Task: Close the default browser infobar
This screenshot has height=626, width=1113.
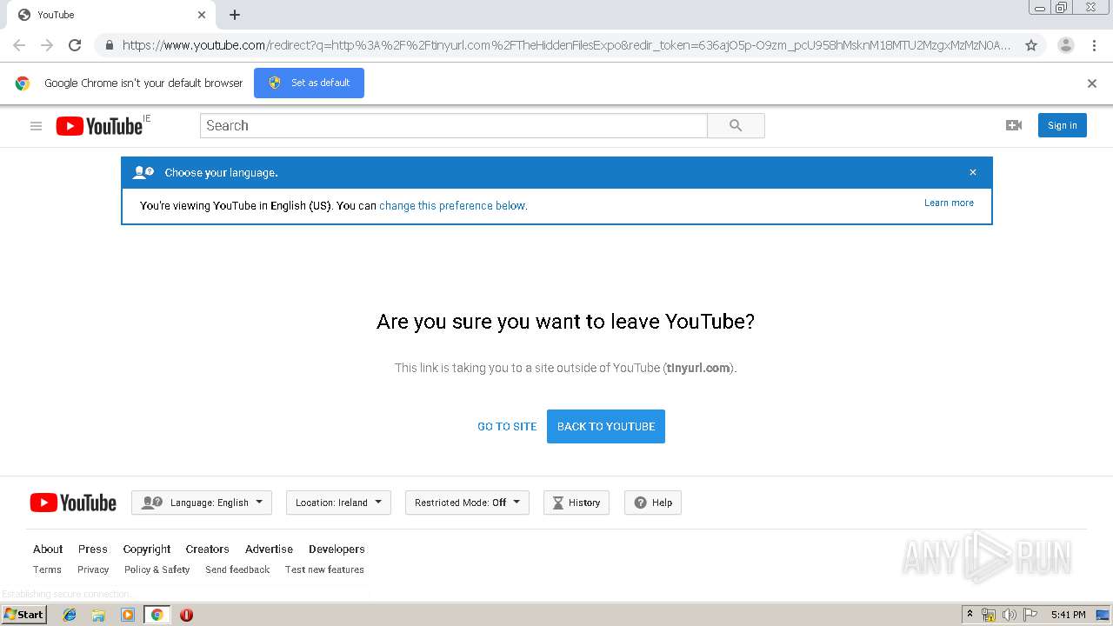Action: coord(1092,83)
